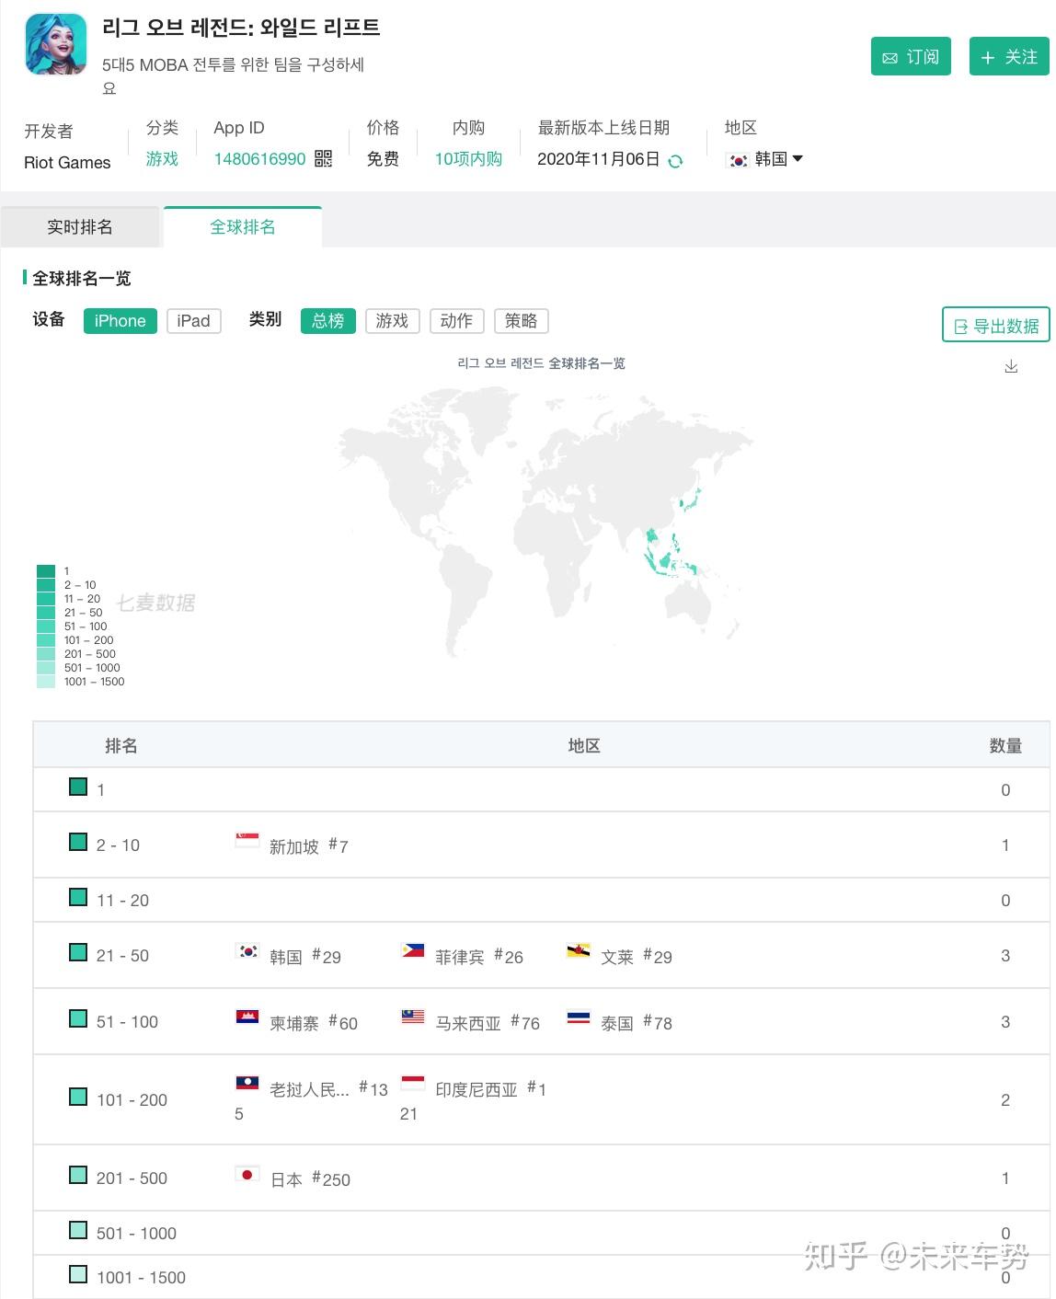Click the Japan flag icon in rank 201-500

[247, 1175]
